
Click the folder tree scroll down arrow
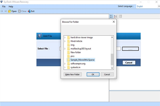pyautogui.click(x=112, y=68)
